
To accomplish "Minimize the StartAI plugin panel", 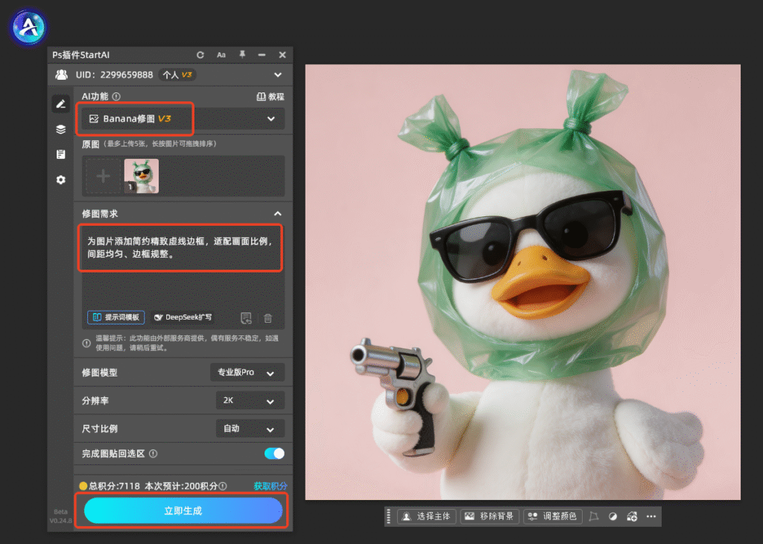I will pyautogui.click(x=262, y=55).
